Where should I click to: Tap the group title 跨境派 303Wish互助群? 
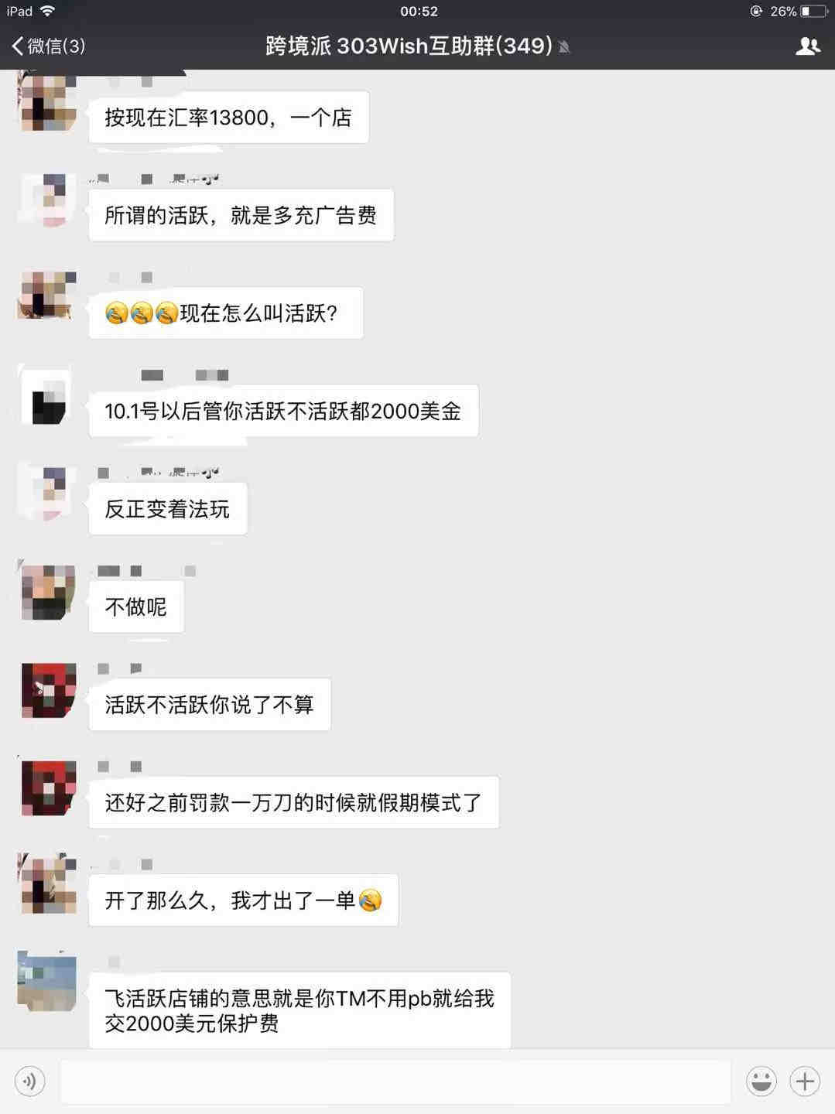coord(409,46)
